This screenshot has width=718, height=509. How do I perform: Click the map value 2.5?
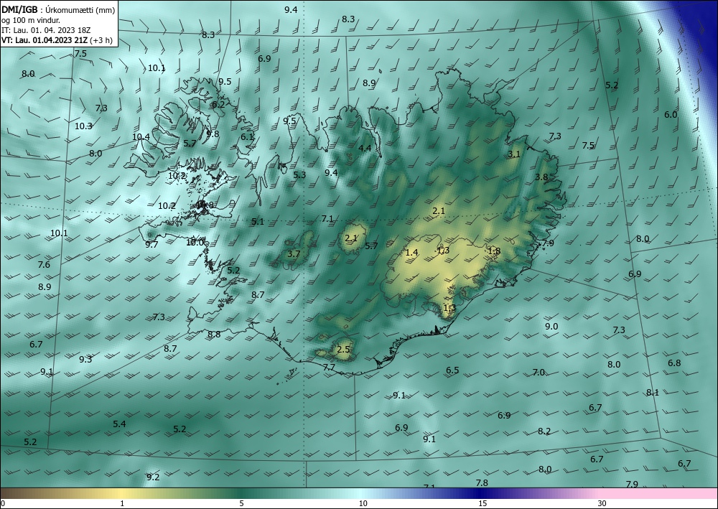click(x=343, y=350)
